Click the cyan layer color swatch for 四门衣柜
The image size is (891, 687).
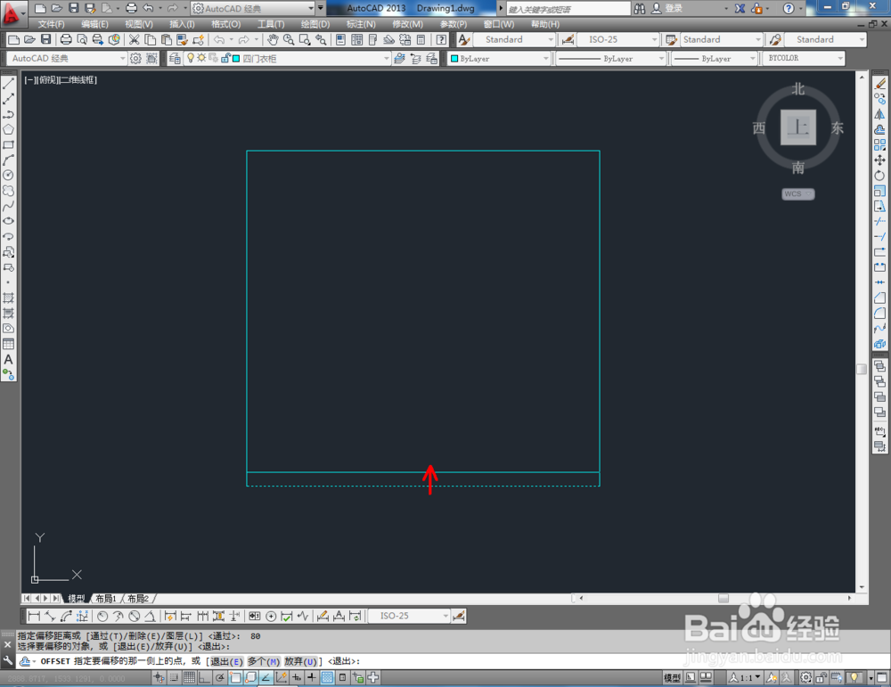pos(236,59)
